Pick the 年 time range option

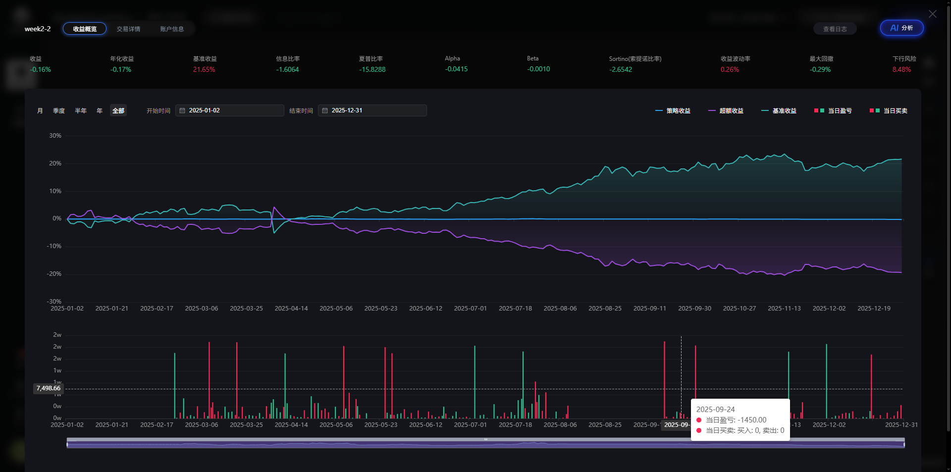100,110
